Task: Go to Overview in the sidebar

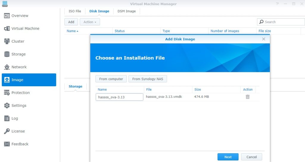Action: click(x=29, y=16)
